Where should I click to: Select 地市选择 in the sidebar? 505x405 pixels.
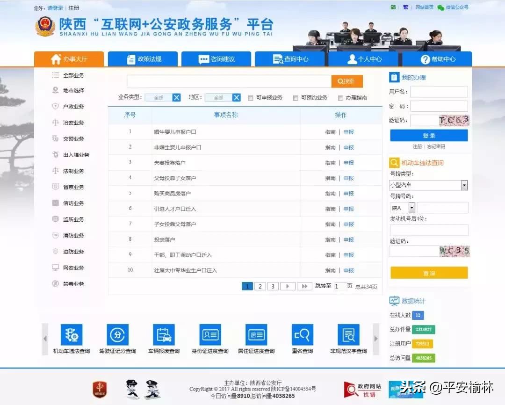pos(73,90)
